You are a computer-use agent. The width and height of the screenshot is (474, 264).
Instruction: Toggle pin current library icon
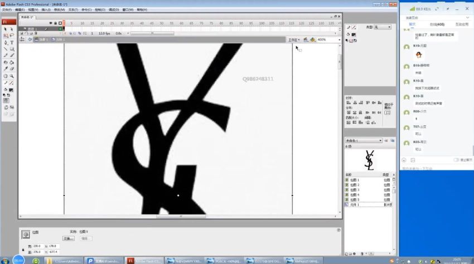pos(386,140)
